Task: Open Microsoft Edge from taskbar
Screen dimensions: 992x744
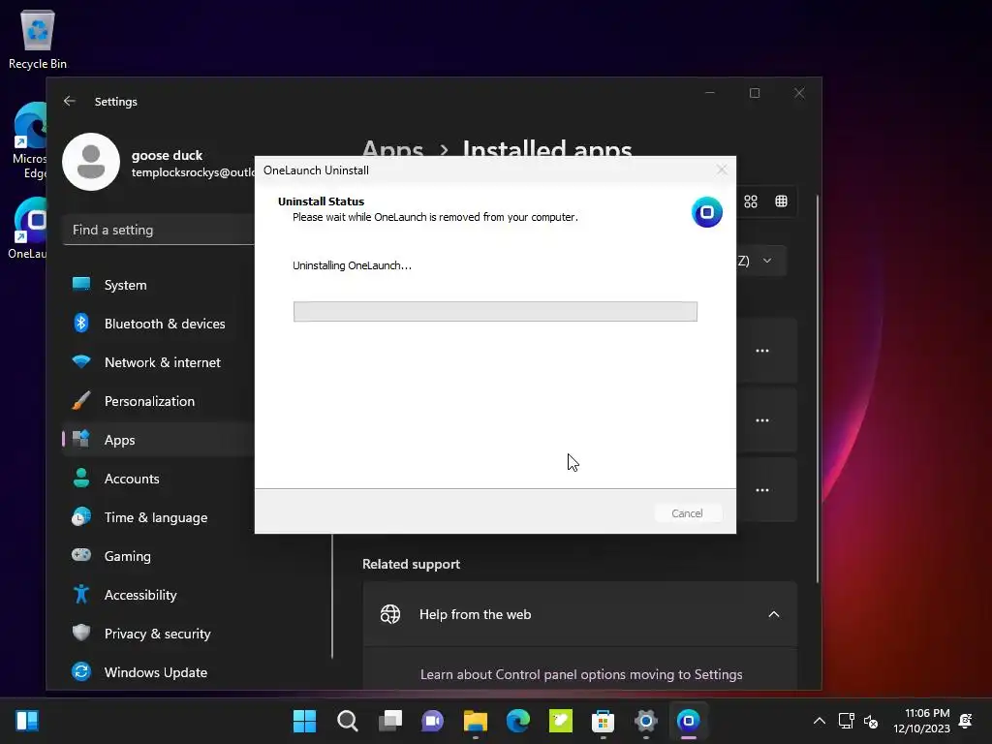Action: (x=518, y=721)
